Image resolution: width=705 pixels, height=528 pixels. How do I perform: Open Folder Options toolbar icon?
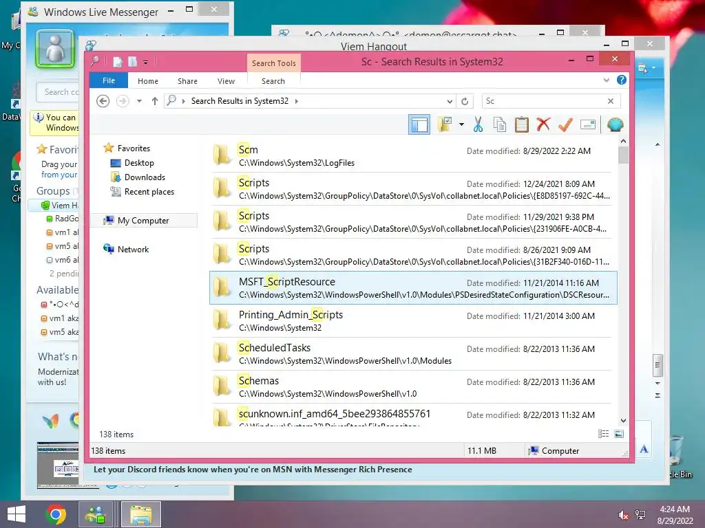coord(445,124)
